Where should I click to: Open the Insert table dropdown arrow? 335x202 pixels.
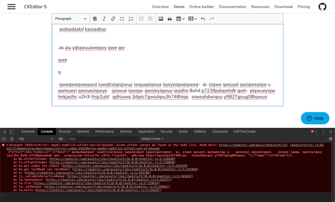pyautogui.click(x=183, y=19)
